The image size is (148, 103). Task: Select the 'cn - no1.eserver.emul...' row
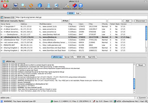click(x=66, y=42)
